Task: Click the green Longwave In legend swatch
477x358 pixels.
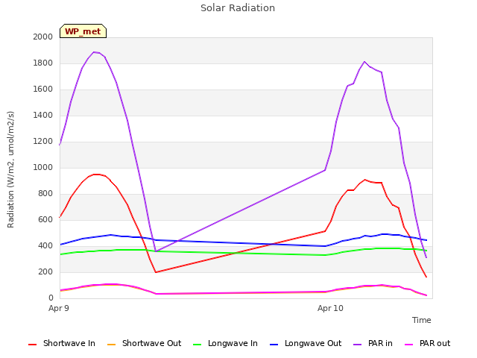Action: [x=198, y=345]
